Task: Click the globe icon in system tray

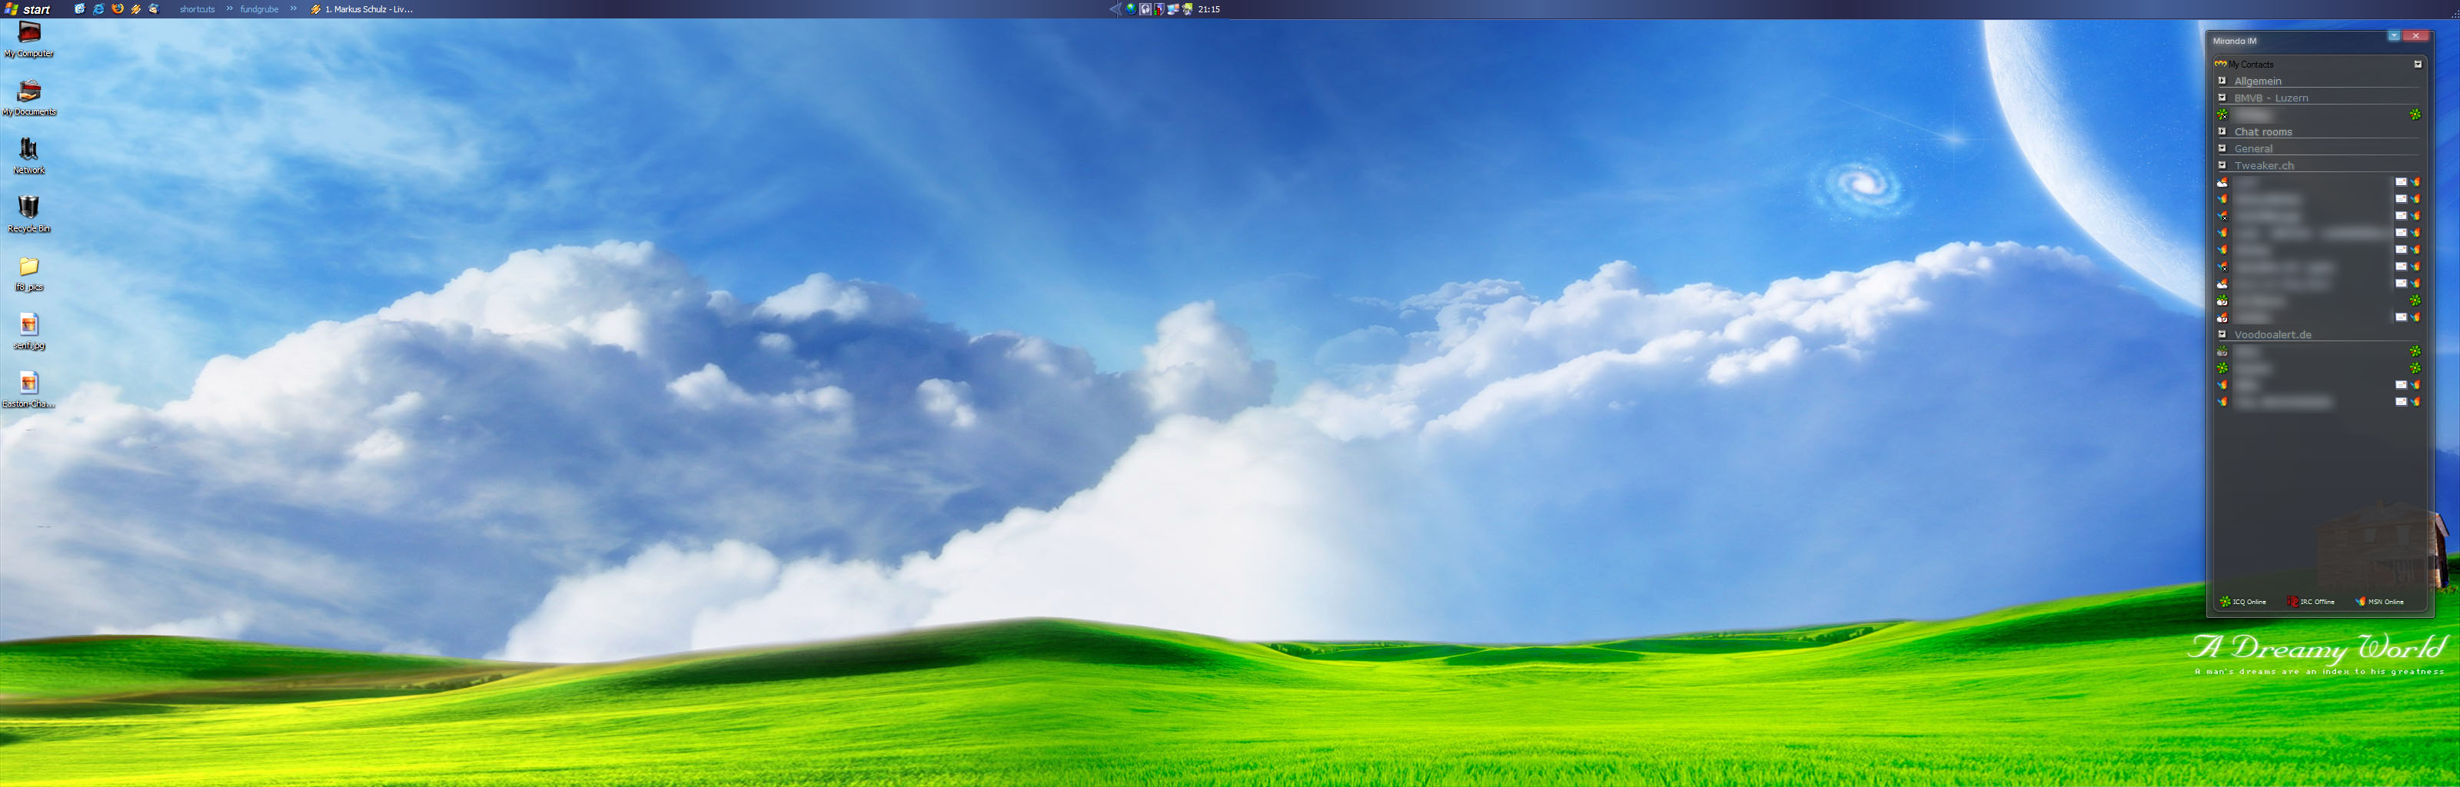Action: pos(1131,8)
